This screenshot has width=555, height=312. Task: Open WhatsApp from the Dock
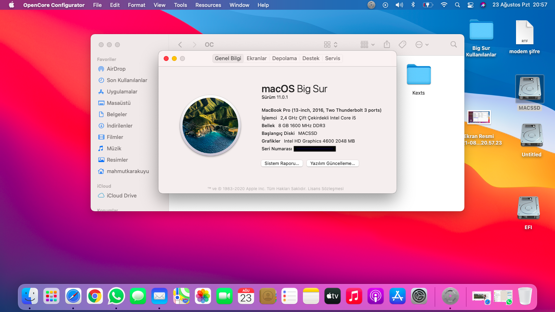[x=116, y=296]
